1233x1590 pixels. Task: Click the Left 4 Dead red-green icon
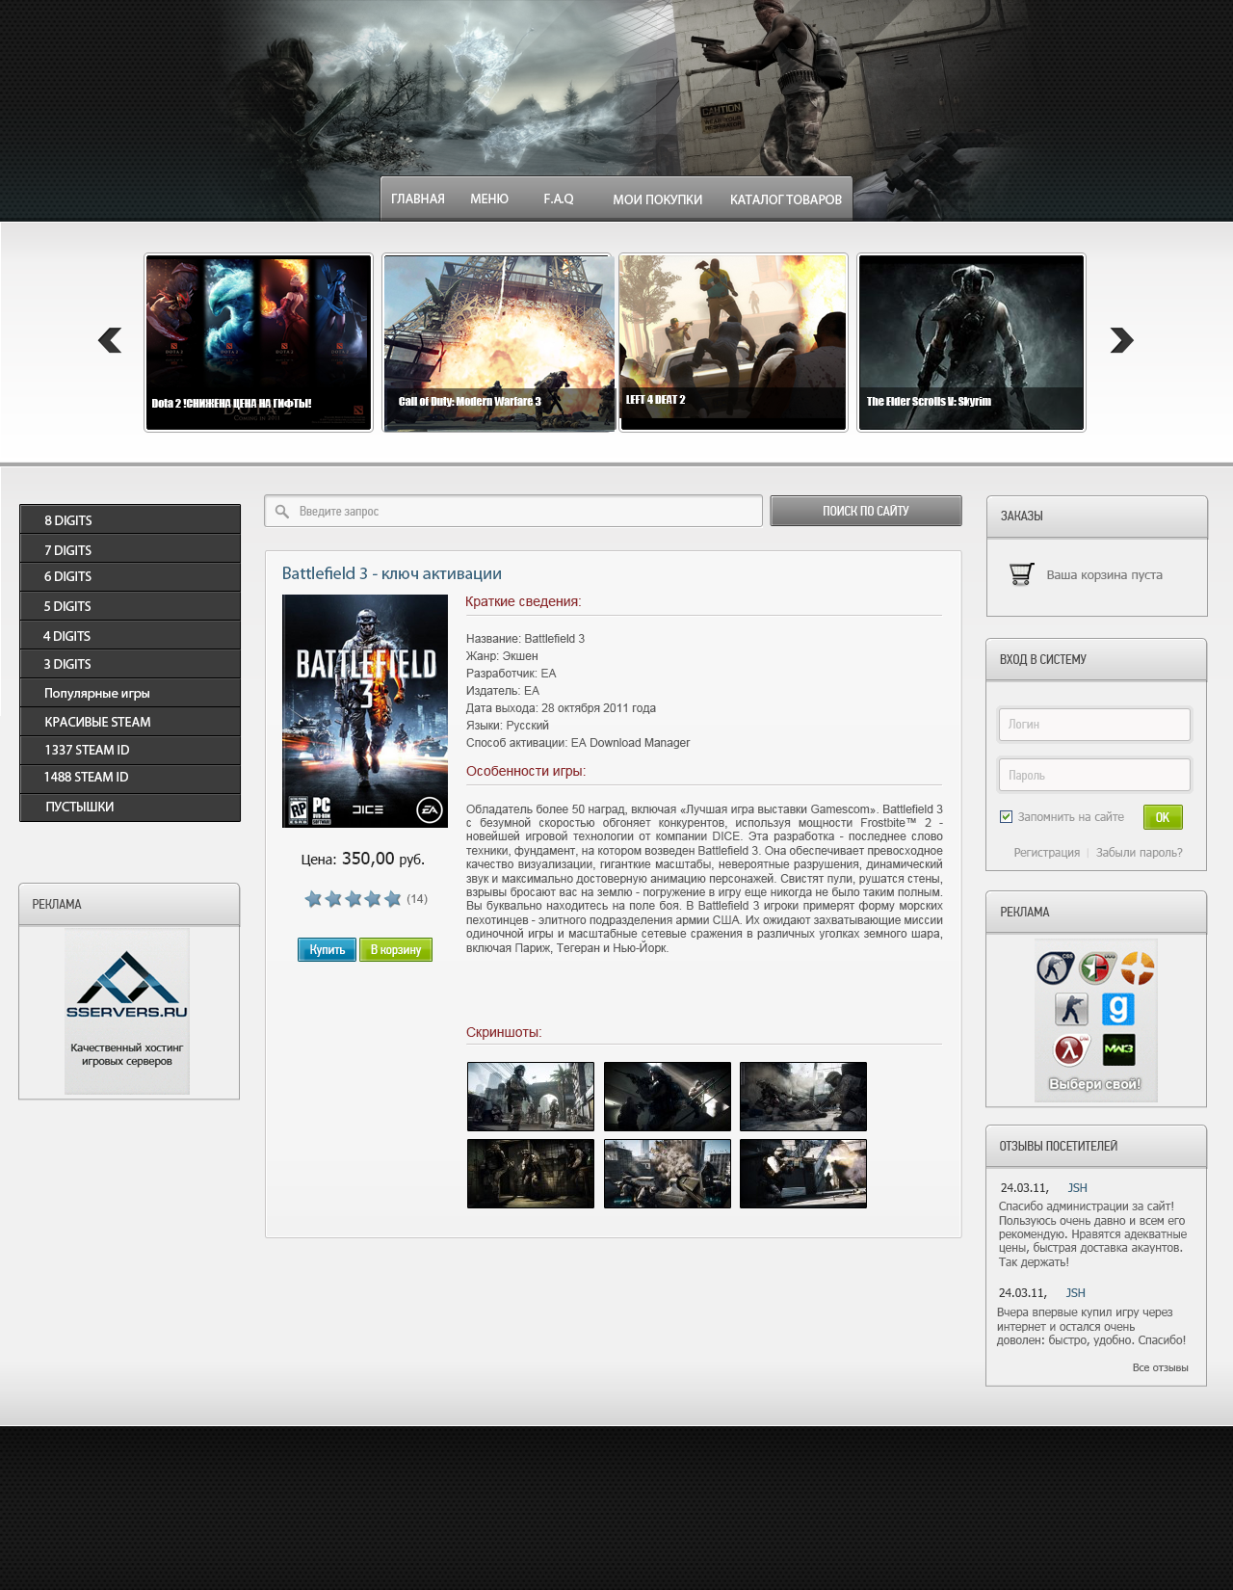click(1096, 967)
